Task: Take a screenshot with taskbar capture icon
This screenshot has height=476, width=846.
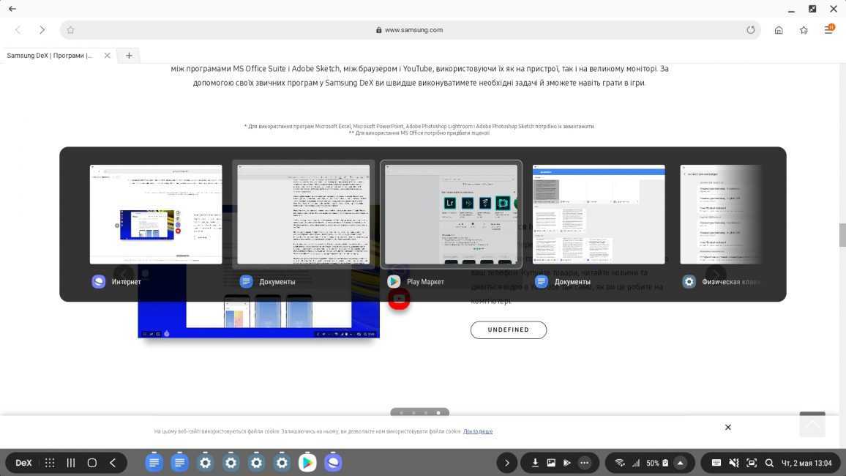Action: pos(752,463)
